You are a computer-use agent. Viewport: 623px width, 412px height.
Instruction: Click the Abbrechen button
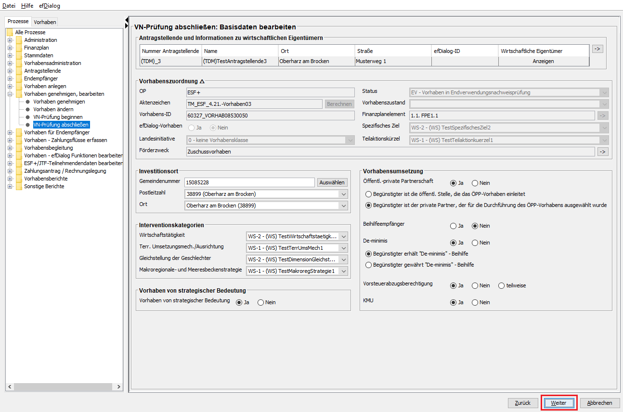(600, 403)
